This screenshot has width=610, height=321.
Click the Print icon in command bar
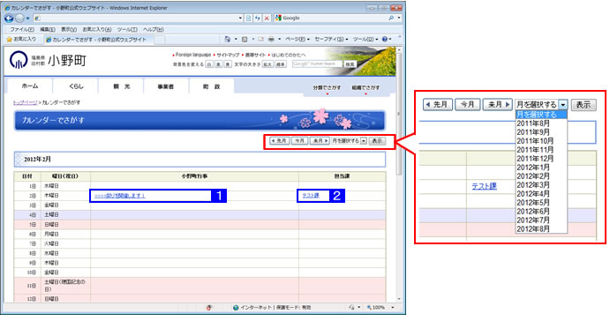[x=271, y=40]
